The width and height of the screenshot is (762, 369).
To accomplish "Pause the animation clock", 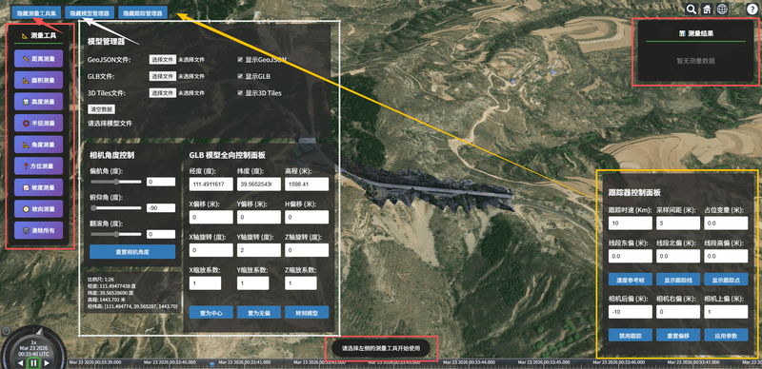I will coord(33,362).
